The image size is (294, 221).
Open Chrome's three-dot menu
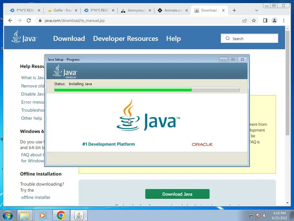[x=284, y=20]
